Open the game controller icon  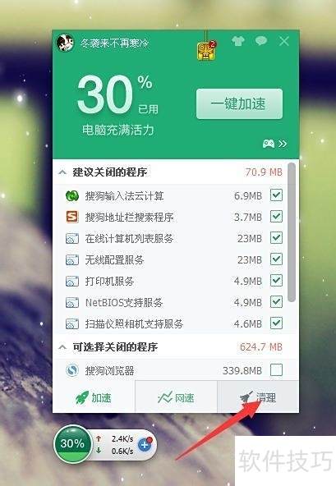point(269,144)
